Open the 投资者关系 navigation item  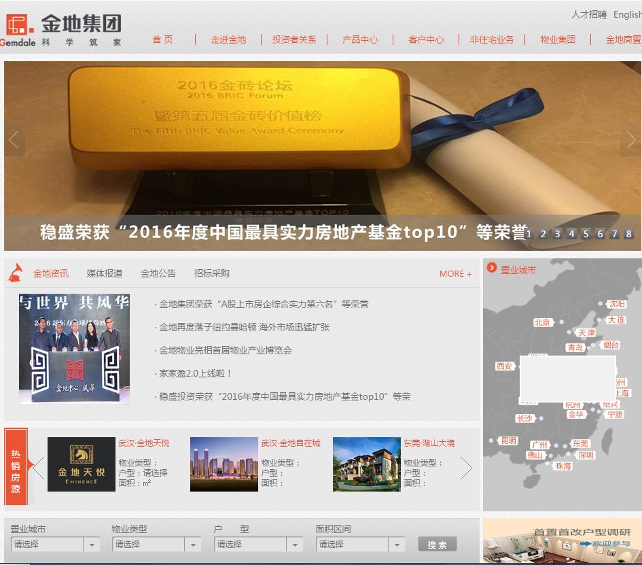(x=294, y=39)
